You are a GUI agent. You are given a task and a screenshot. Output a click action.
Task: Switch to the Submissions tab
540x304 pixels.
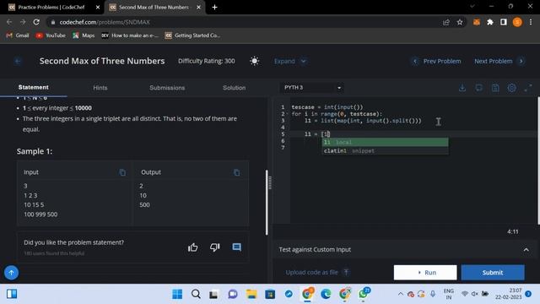pos(167,88)
